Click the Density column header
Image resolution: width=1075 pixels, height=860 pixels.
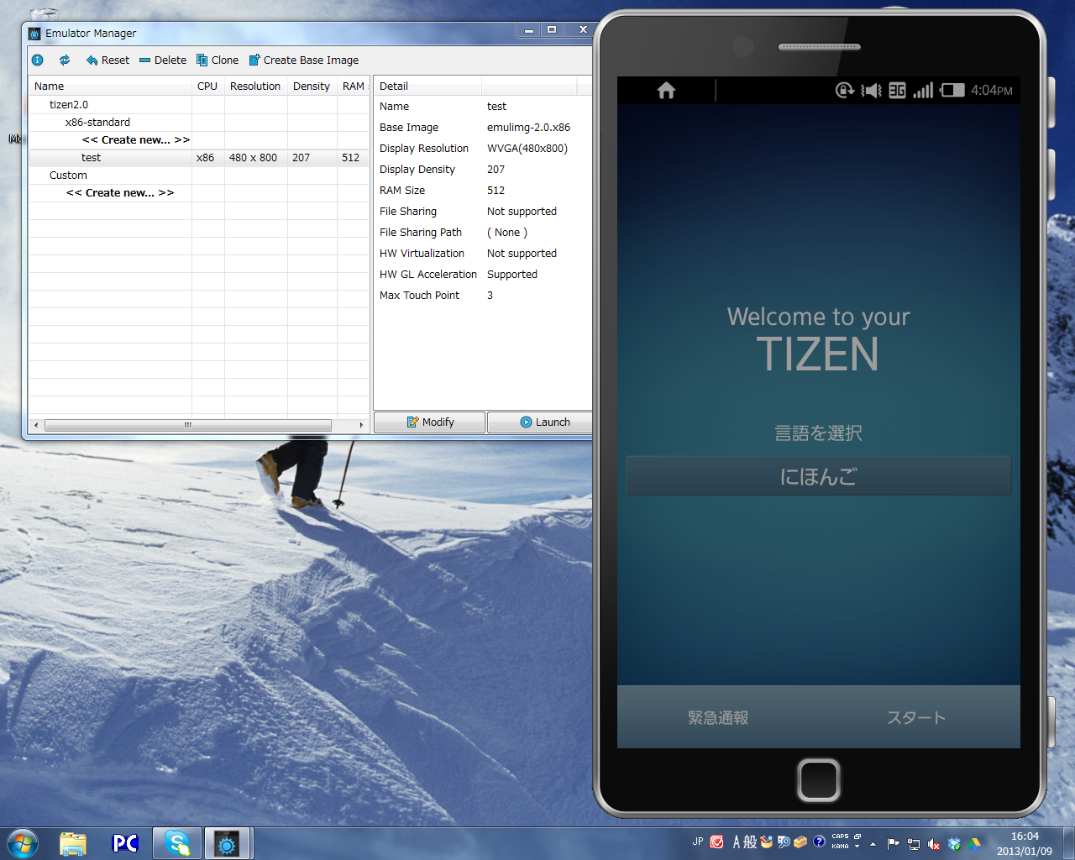(x=312, y=86)
